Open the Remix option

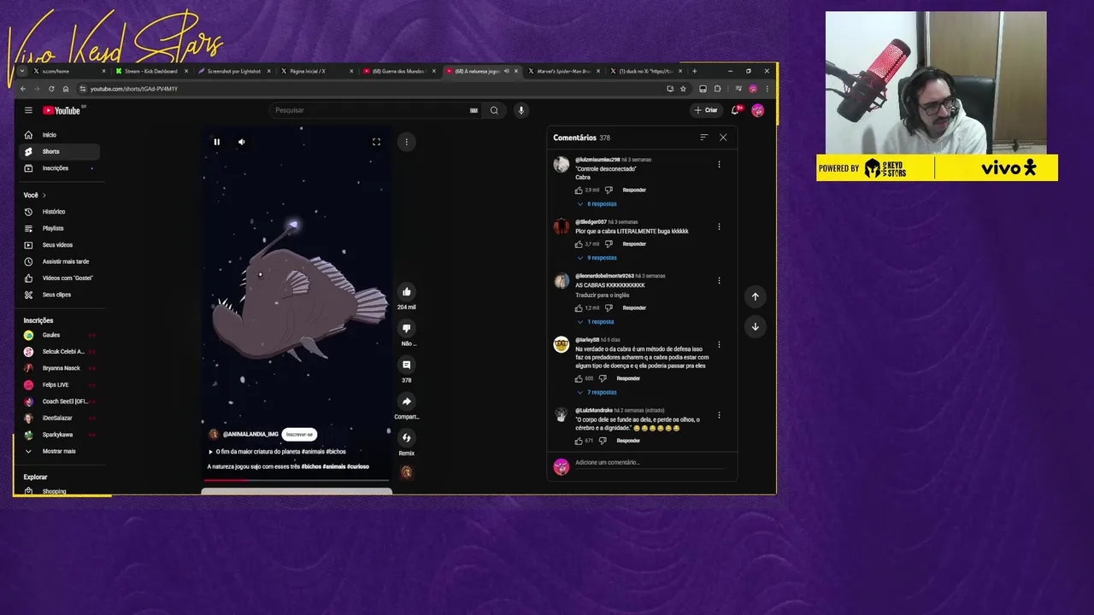pos(407,438)
